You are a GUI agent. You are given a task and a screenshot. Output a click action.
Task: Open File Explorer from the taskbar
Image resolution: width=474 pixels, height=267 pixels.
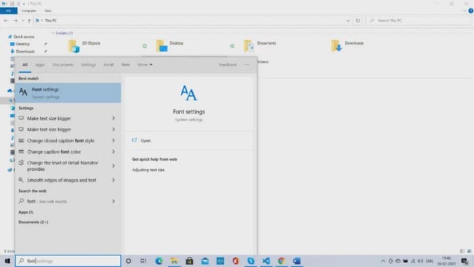click(174, 261)
